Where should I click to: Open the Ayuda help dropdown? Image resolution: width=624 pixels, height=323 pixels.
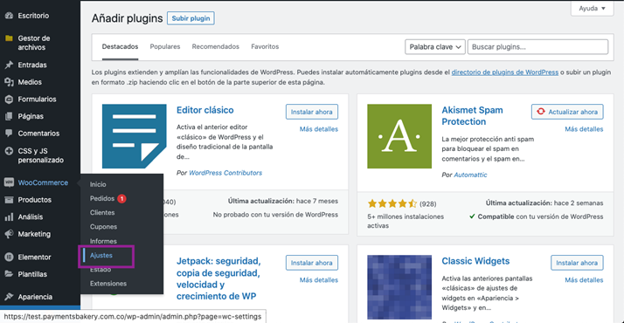point(593,9)
